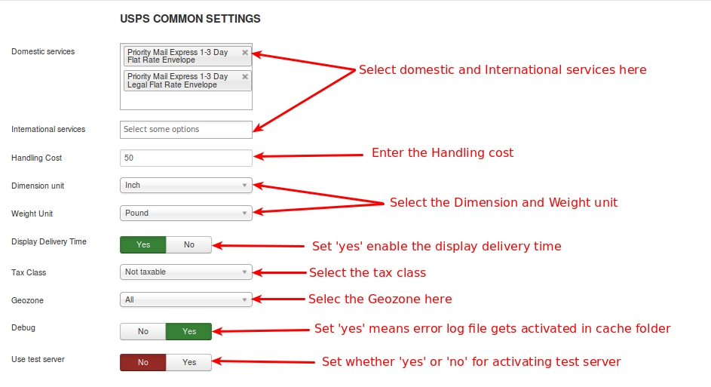
Task: Select the Priority Mail Express Legal Flat Rate tag
Action: click(178, 80)
